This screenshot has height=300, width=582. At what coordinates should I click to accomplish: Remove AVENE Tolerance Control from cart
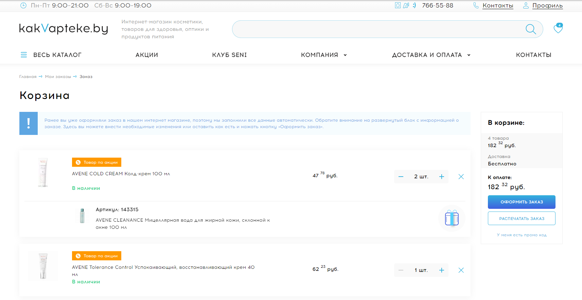[461, 270]
